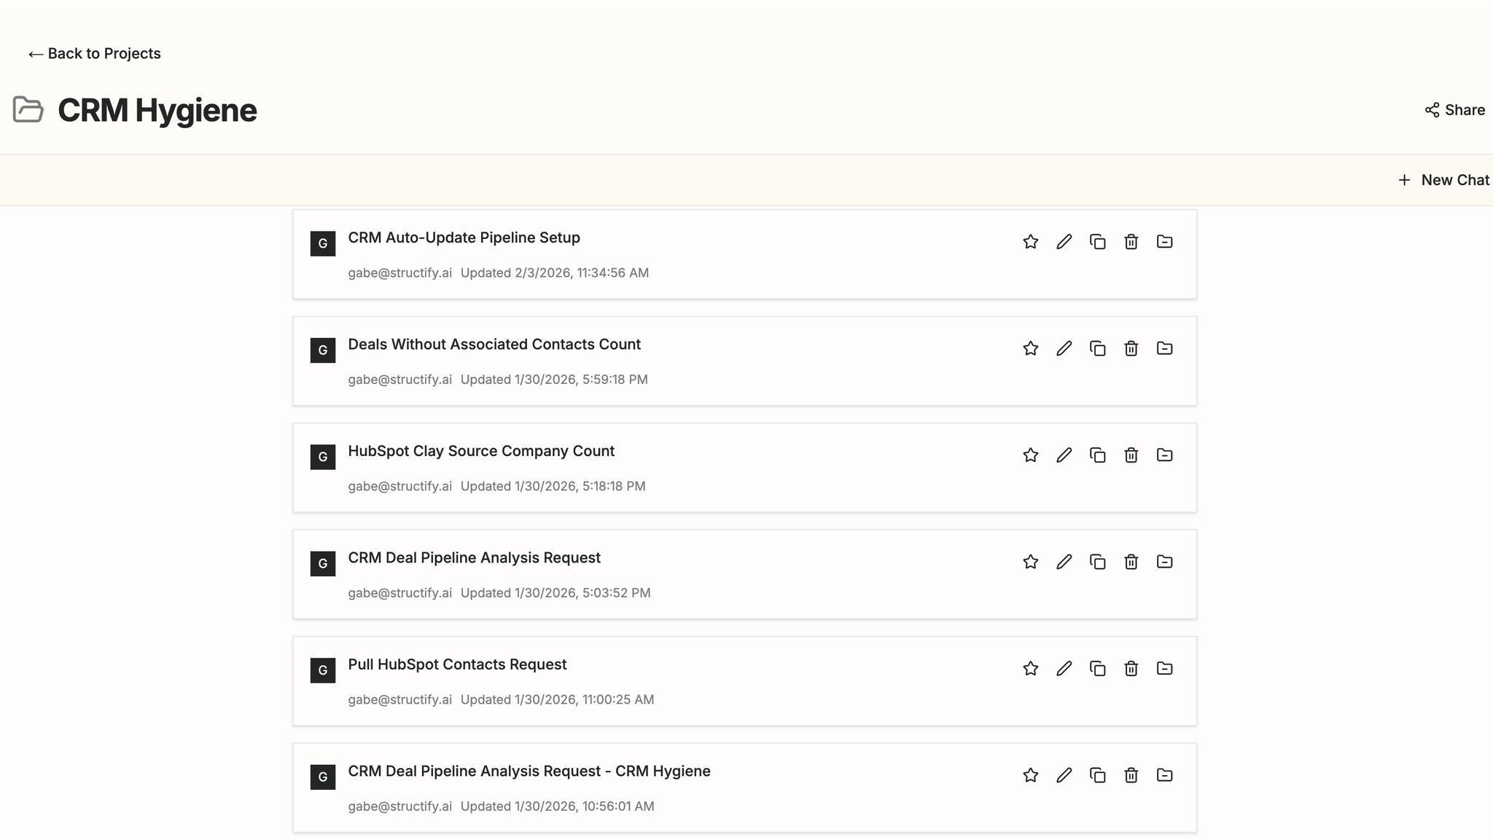This screenshot has height=840, width=1493.
Task: Rename Deals Without Associated Contacts Count chat
Action: point(1064,348)
